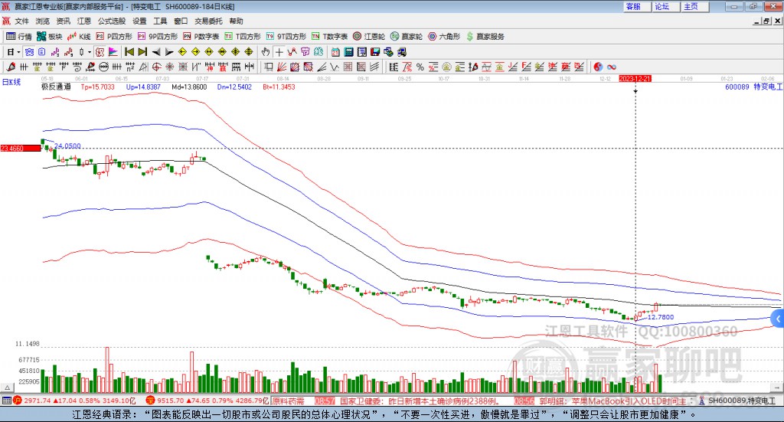
Task: Open the 板块 sector view
Action: 50,36
